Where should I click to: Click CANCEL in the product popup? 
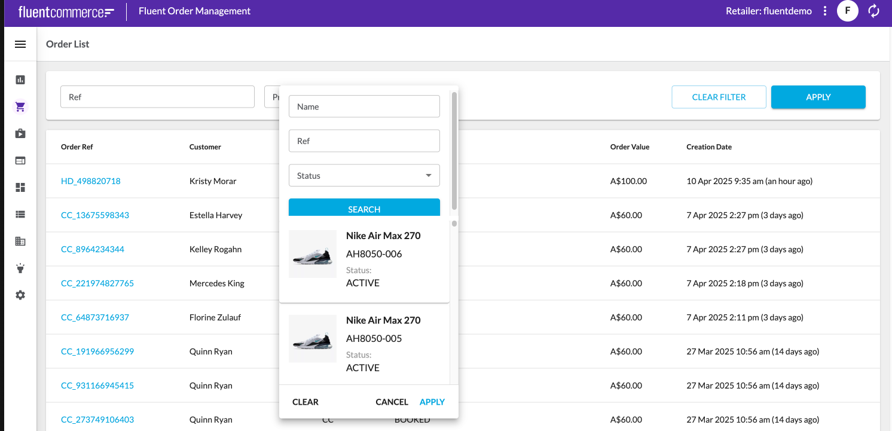[x=392, y=402]
